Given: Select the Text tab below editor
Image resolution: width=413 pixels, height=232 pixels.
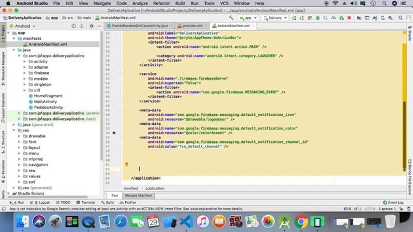Looking at the screenshot, I should pyautogui.click(x=115, y=195).
